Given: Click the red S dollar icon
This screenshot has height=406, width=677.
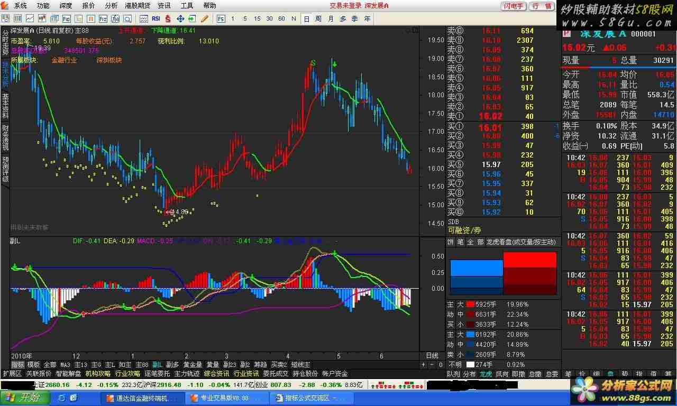Looking at the screenshot, I should [x=168, y=19].
